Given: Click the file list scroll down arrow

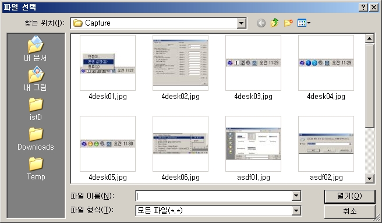Looking at the screenshot, I should click(x=369, y=179).
